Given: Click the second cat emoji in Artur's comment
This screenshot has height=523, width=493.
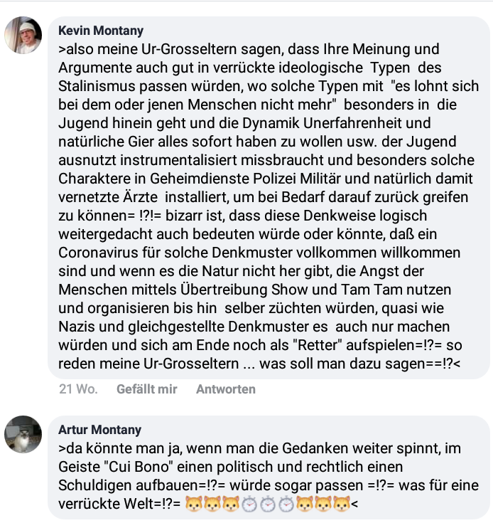Looking at the screenshot, I should (x=212, y=504).
